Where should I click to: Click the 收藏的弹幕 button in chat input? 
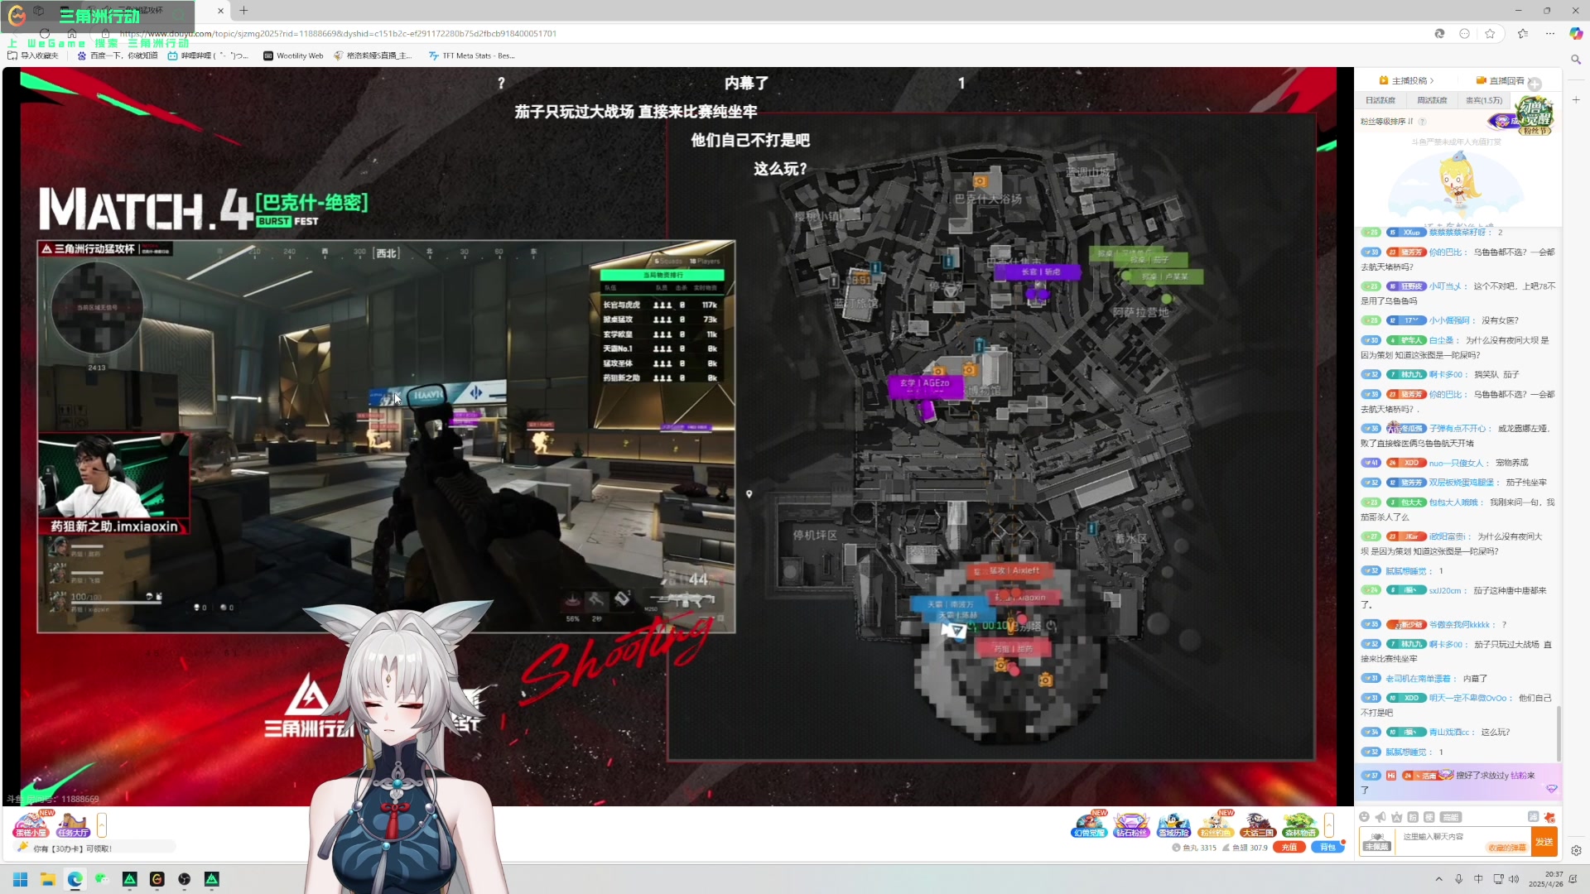[x=1507, y=848]
